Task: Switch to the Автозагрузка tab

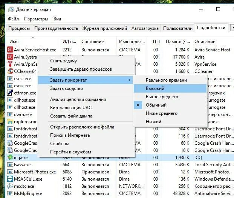Action: pos(145,28)
